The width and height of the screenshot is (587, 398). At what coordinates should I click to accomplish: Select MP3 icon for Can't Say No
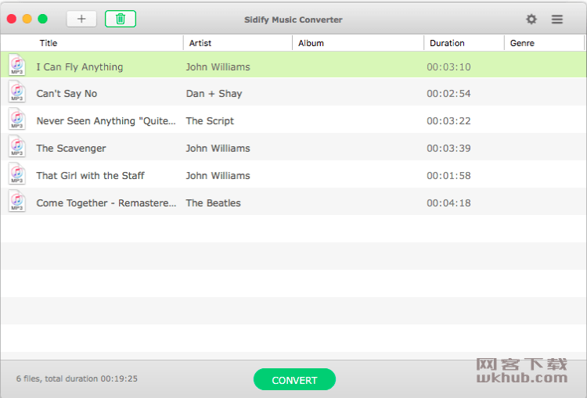tap(17, 91)
